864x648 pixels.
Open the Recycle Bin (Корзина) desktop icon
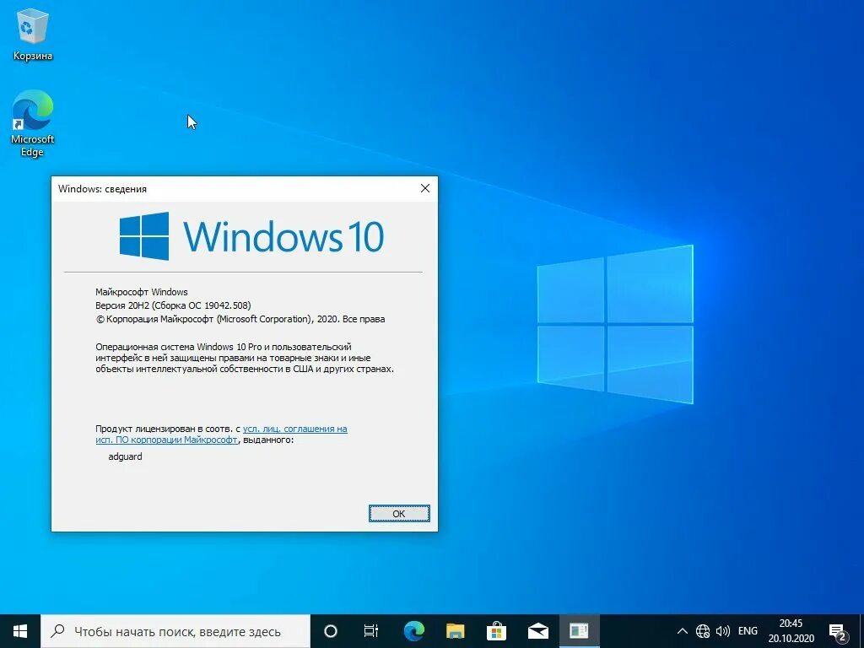pyautogui.click(x=33, y=35)
